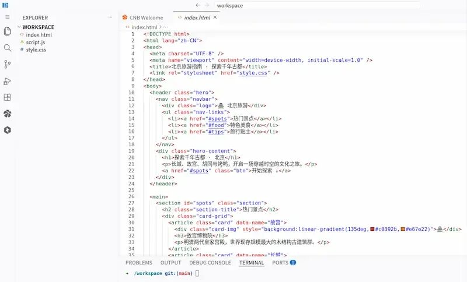Open the Source Control view
The image size is (467, 282).
[8, 64]
